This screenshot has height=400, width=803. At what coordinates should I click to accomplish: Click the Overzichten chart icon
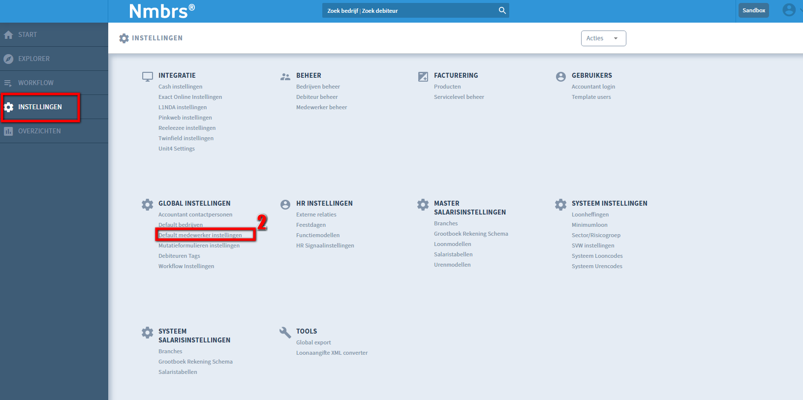pos(8,131)
